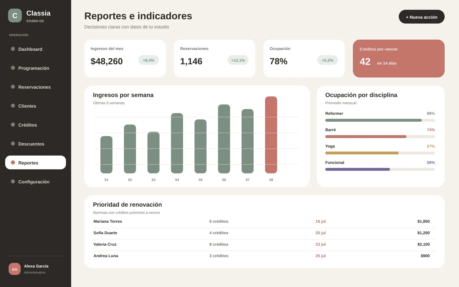Open Valeria Cruz row
This screenshot has height=287, width=459.
tap(264, 244)
